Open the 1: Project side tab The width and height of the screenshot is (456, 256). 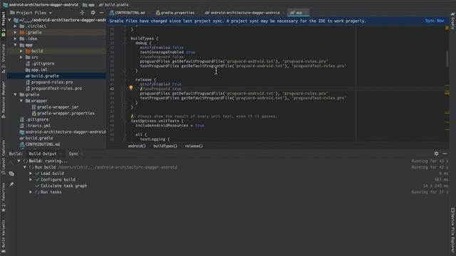point(4,24)
